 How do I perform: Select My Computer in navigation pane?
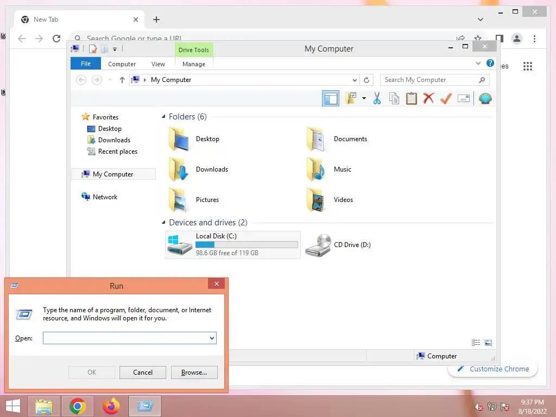[113, 174]
